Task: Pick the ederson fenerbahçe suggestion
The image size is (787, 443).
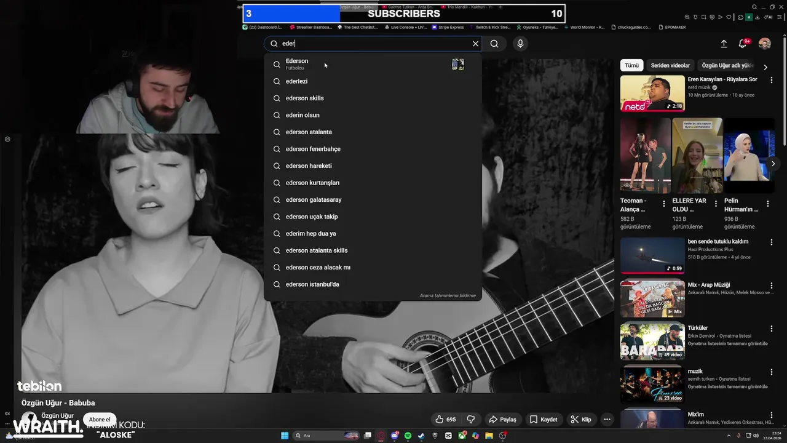Action: coord(373,149)
